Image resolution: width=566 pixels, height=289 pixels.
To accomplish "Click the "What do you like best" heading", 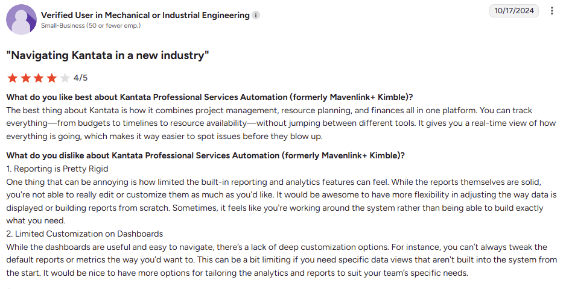I will (209, 97).
